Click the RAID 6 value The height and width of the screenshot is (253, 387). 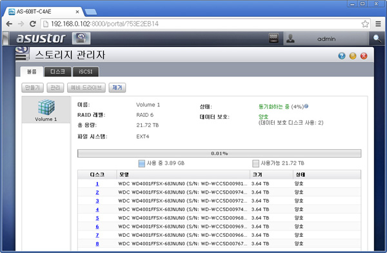coord(145,115)
